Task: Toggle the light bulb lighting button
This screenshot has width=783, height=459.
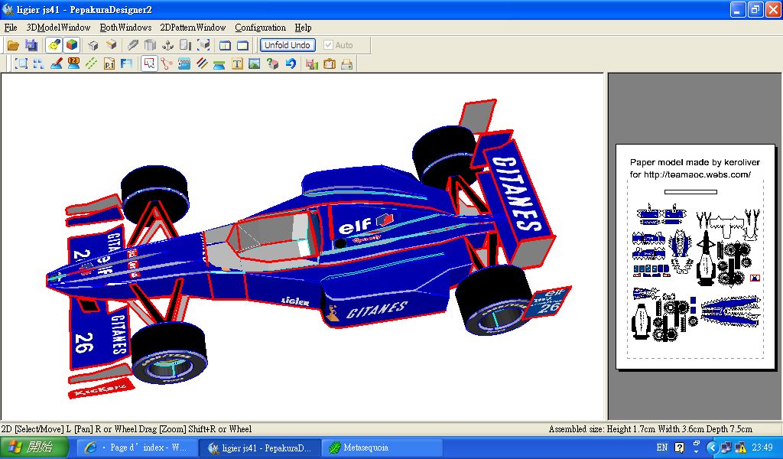Action: 54,45
